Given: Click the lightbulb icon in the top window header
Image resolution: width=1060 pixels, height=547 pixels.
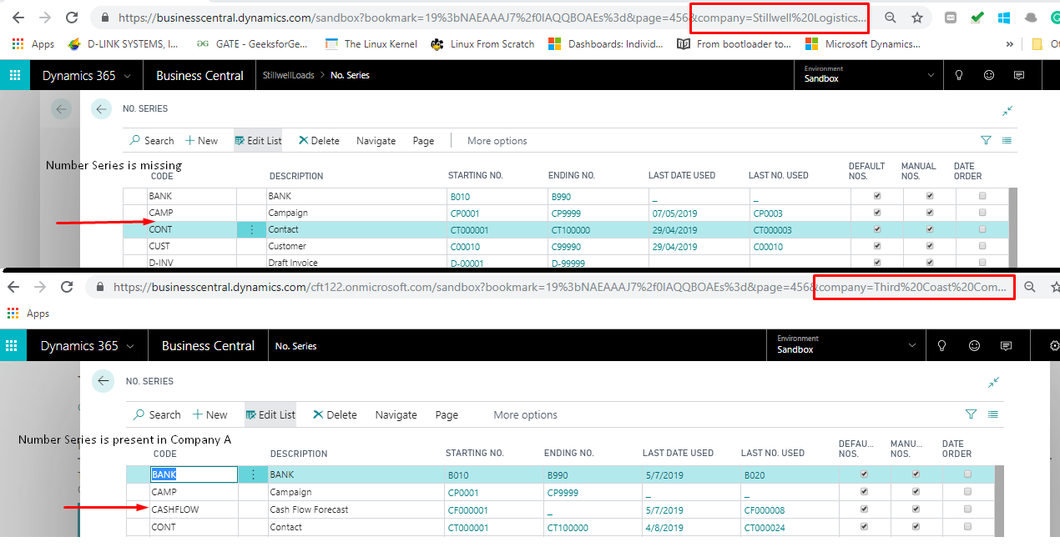Looking at the screenshot, I should pyautogui.click(x=959, y=75).
